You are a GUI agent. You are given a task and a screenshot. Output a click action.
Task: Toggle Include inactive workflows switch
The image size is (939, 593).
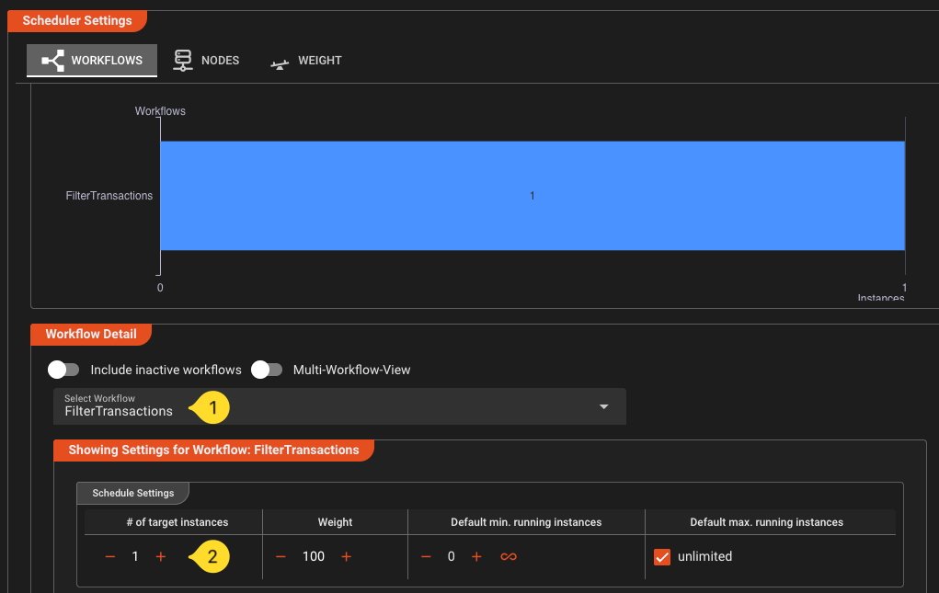63,370
